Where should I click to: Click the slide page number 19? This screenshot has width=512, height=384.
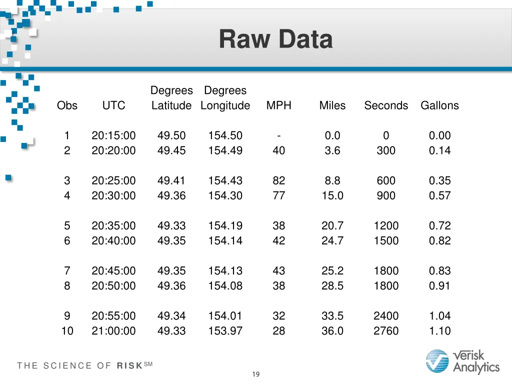[255, 374]
